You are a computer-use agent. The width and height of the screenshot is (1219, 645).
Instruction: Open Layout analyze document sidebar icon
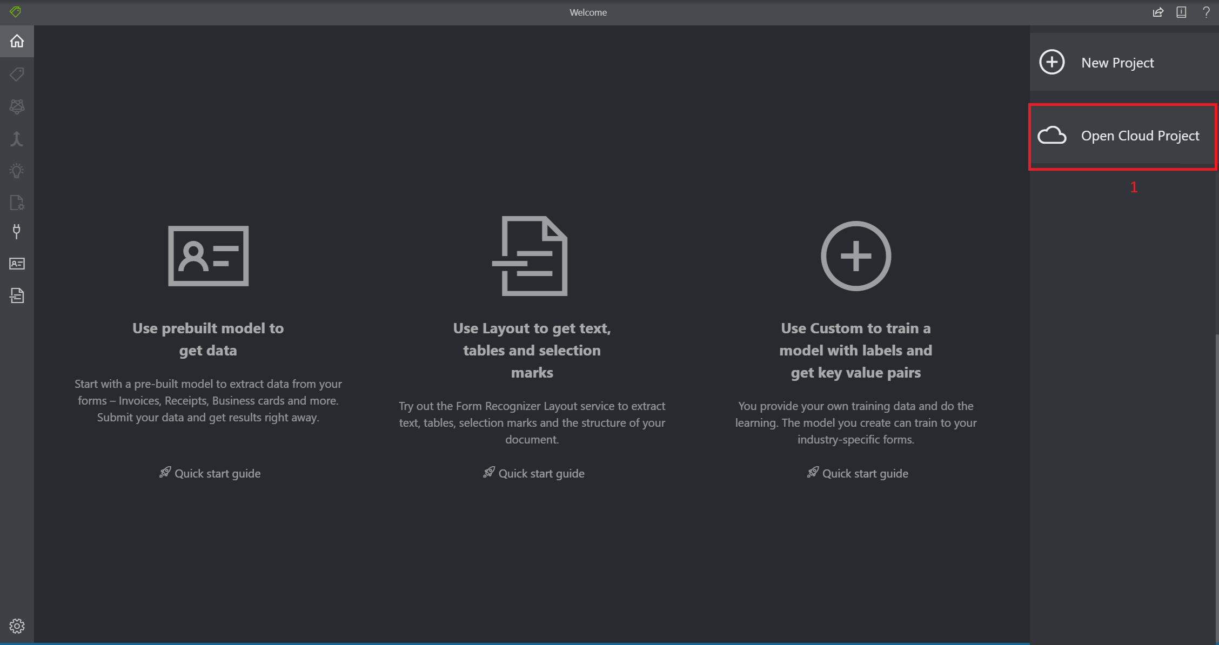(x=17, y=295)
